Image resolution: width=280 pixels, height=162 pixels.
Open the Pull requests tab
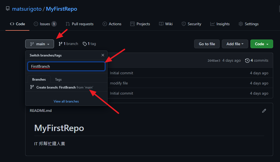pyautogui.click(x=80, y=24)
